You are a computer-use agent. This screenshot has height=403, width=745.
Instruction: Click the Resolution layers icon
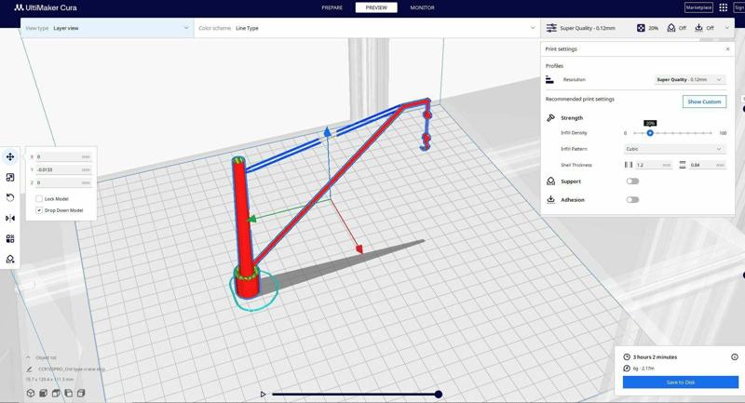point(549,80)
